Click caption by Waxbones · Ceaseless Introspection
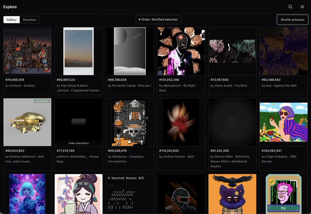 tap(126, 159)
